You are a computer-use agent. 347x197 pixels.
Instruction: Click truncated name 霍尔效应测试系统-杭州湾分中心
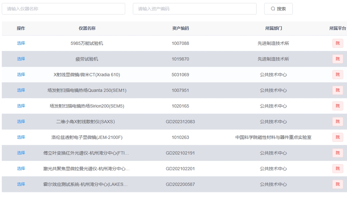(x=85, y=184)
